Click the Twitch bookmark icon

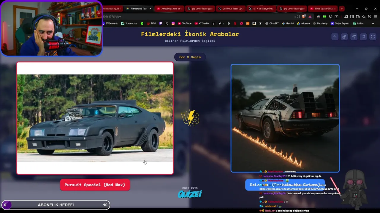pyautogui.click(x=161, y=23)
